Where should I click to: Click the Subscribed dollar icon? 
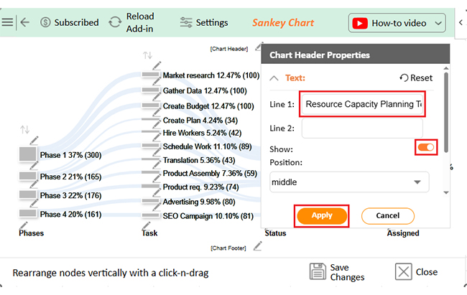pyautogui.click(x=45, y=22)
